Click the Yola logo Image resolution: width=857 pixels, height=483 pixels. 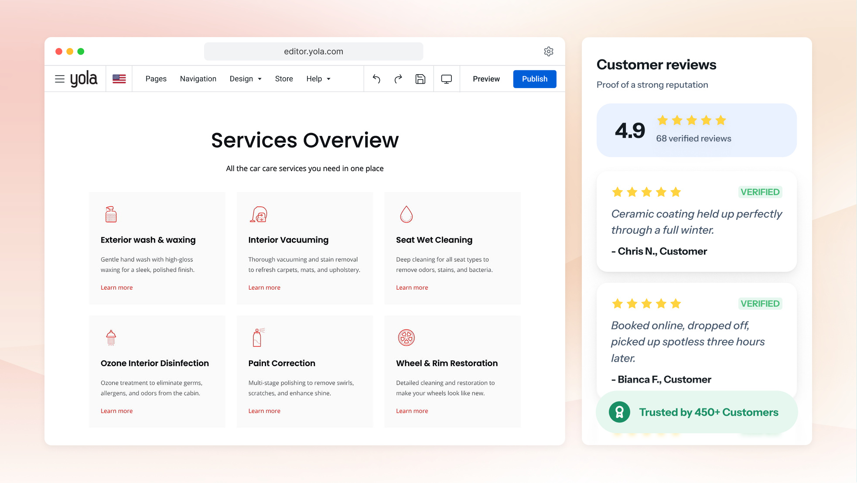click(84, 79)
